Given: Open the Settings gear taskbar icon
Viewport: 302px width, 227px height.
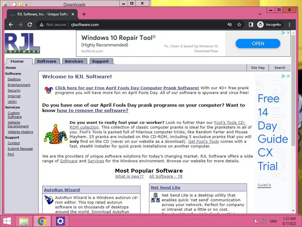Looking at the screenshot, I should point(60,221).
